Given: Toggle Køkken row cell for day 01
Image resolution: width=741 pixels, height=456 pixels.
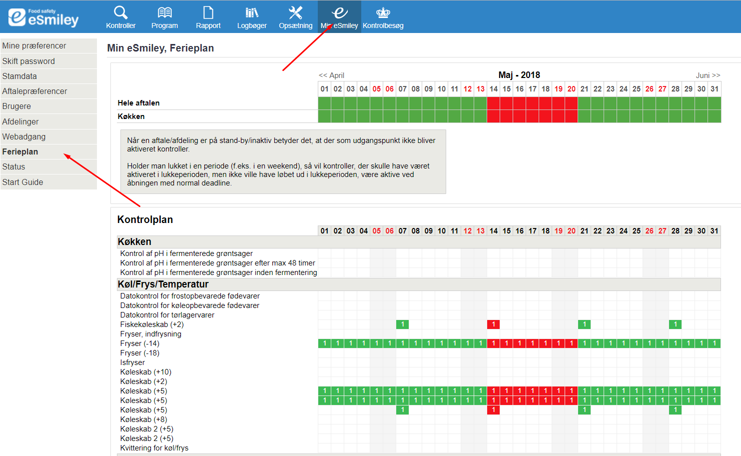Looking at the screenshot, I should (324, 116).
